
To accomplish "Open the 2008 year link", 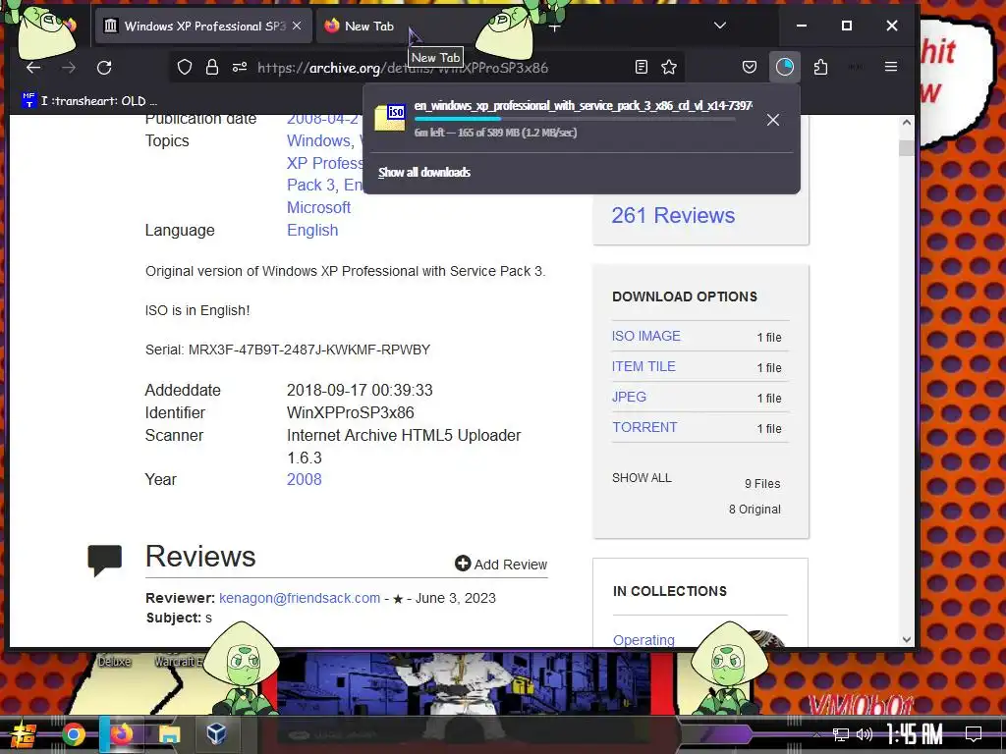I will click(305, 479).
